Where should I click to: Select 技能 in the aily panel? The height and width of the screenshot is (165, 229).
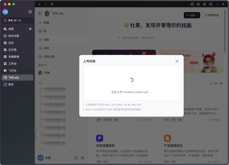pos(61,40)
